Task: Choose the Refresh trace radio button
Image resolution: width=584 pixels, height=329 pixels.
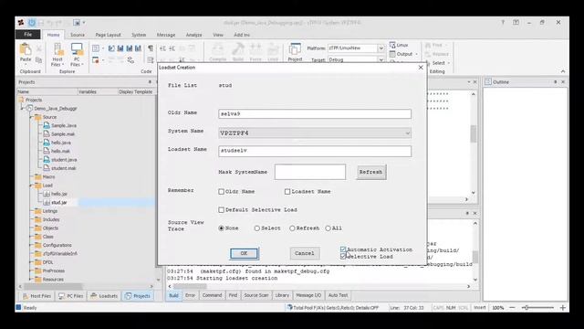Action: pos(292,228)
